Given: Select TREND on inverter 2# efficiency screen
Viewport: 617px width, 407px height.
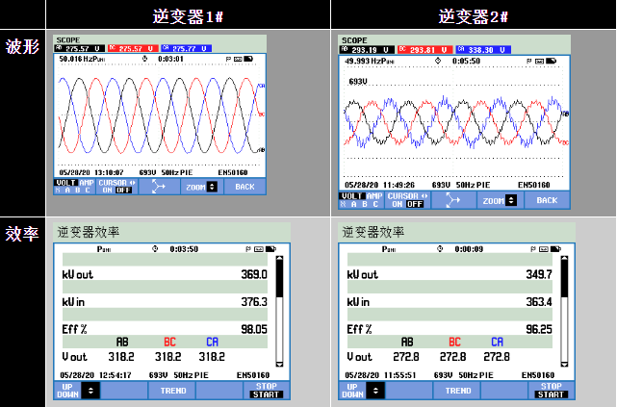Looking at the screenshot, I should tap(458, 391).
